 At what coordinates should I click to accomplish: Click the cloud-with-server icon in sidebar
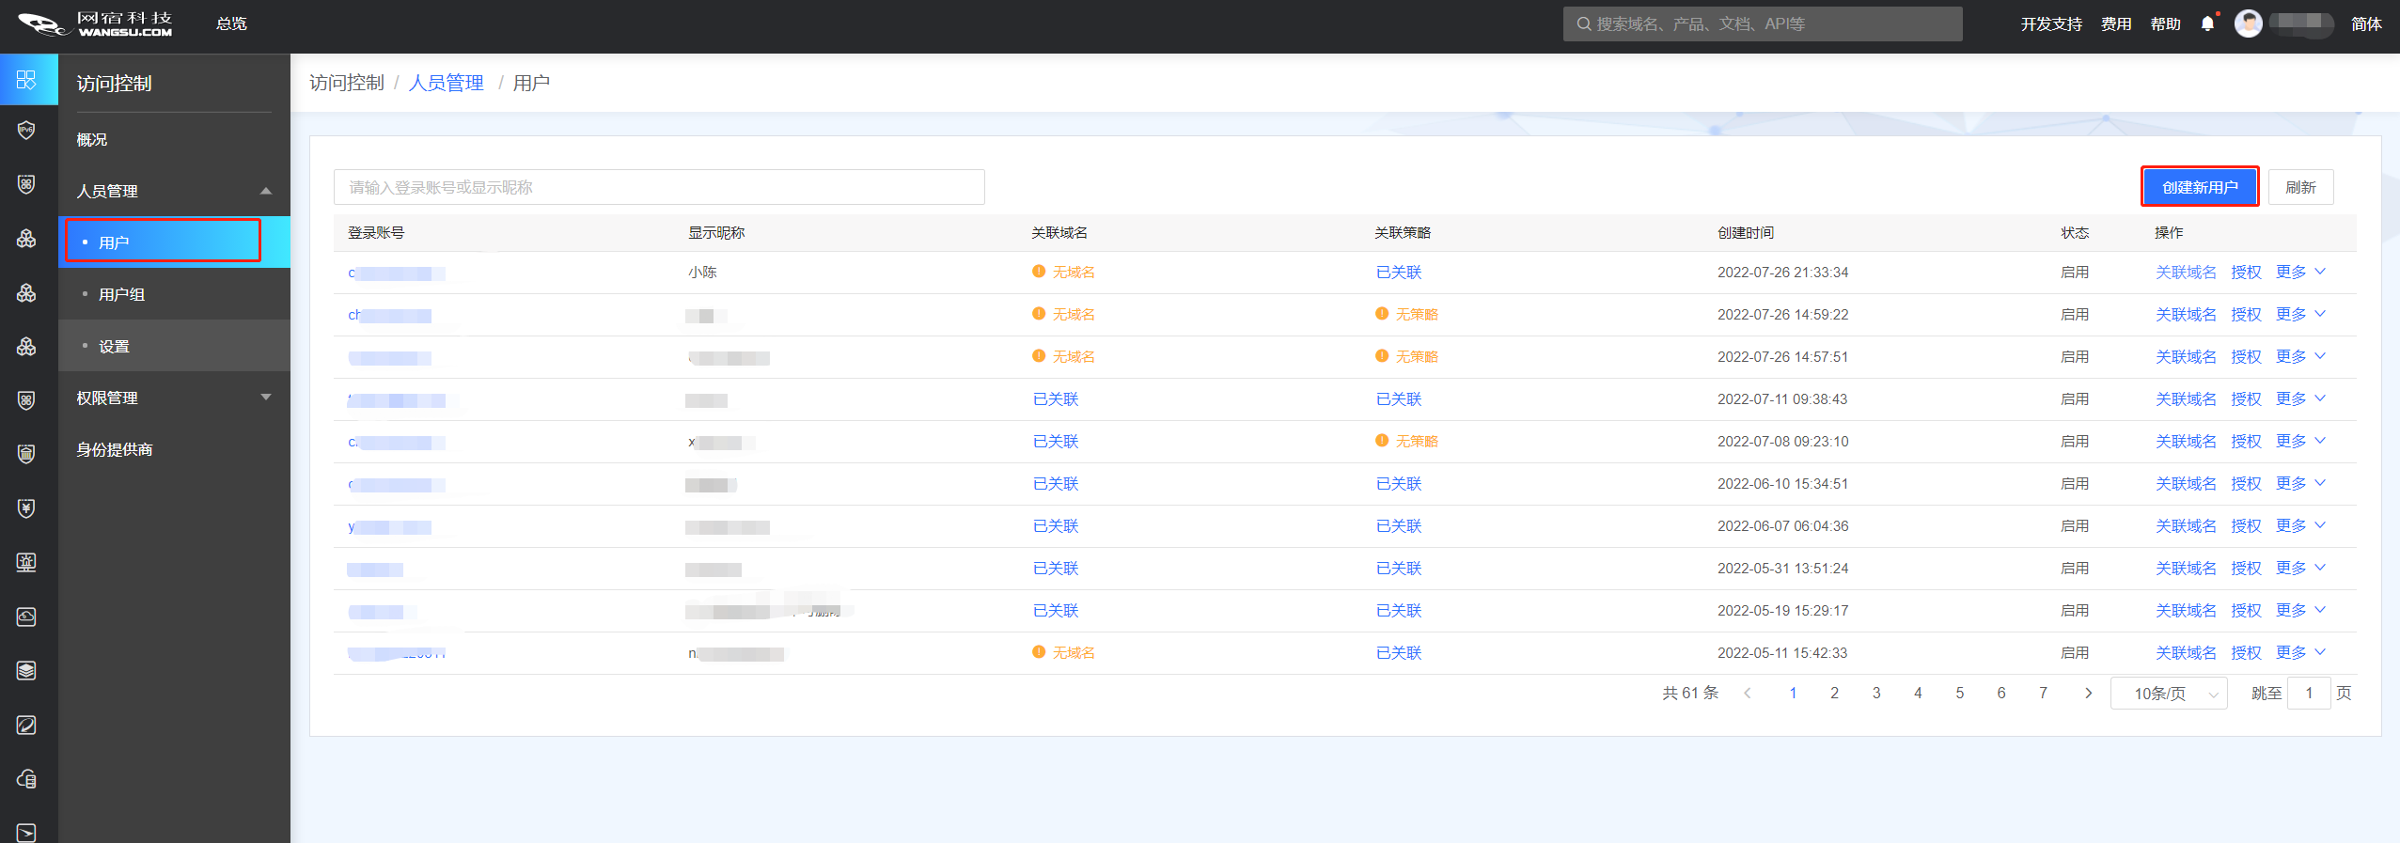point(26,779)
